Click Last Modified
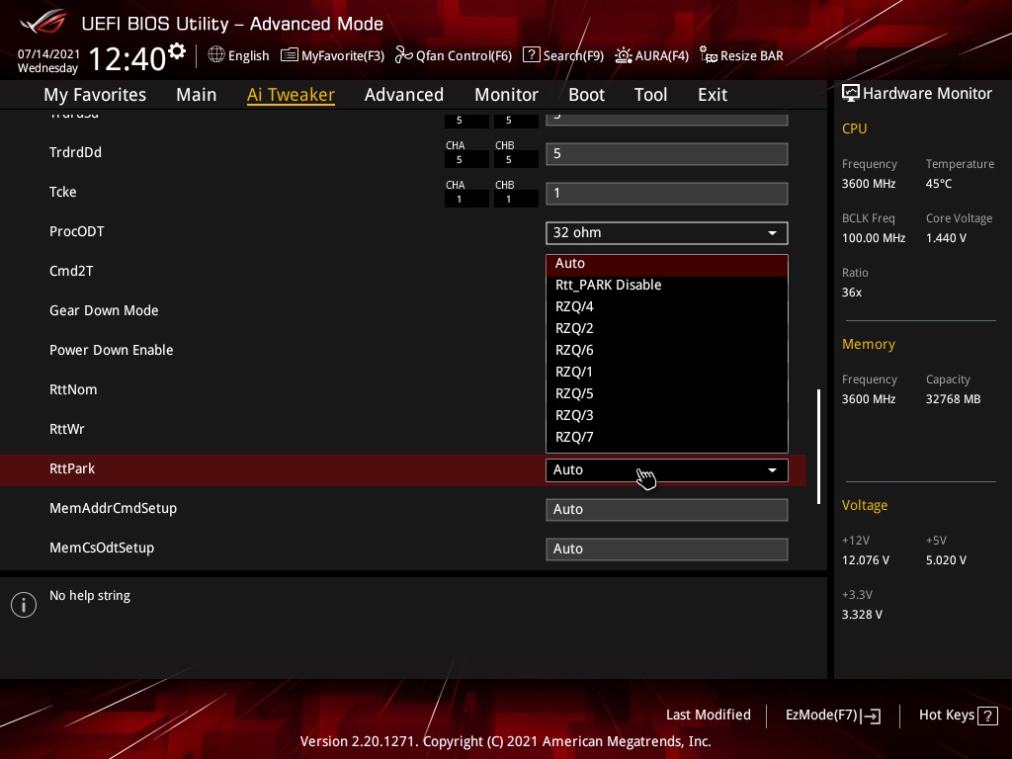 pyautogui.click(x=708, y=715)
